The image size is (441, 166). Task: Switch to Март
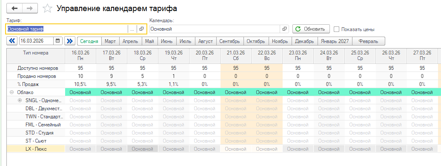(110, 41)
